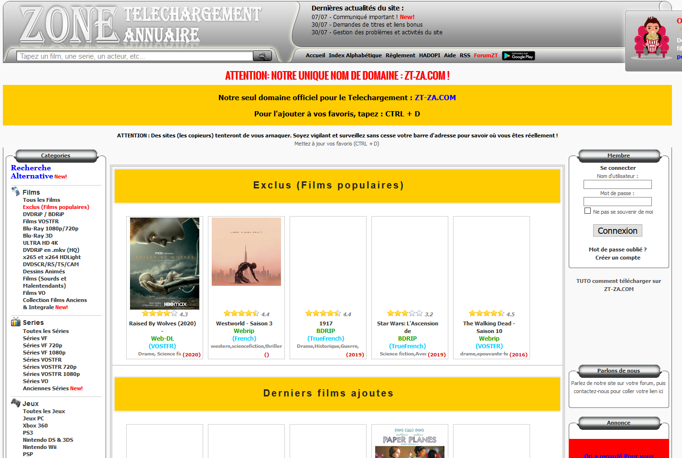
Task: Open "Séries VF 720p" category
Action: [x=43, y=345]
